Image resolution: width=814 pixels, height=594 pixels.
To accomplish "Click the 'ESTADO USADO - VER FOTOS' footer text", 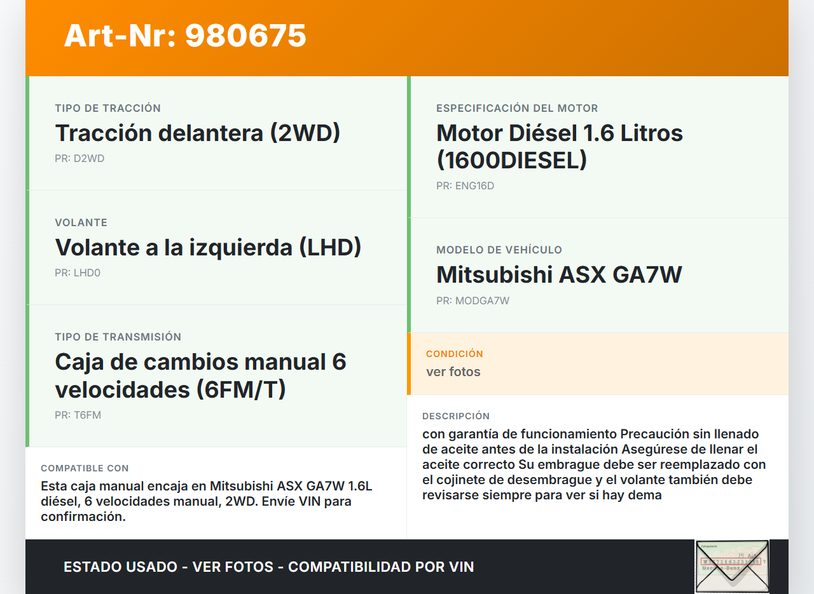I will 269,567.
